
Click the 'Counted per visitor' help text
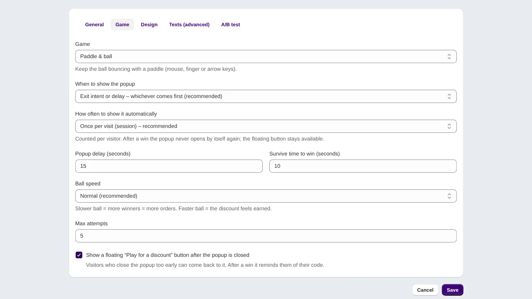tap(199, 139)
